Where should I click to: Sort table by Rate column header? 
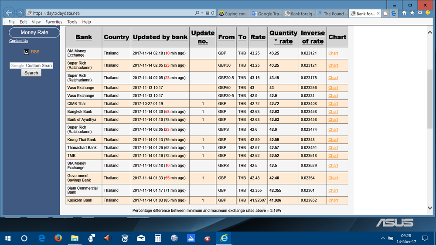click(x=258, y=37)
